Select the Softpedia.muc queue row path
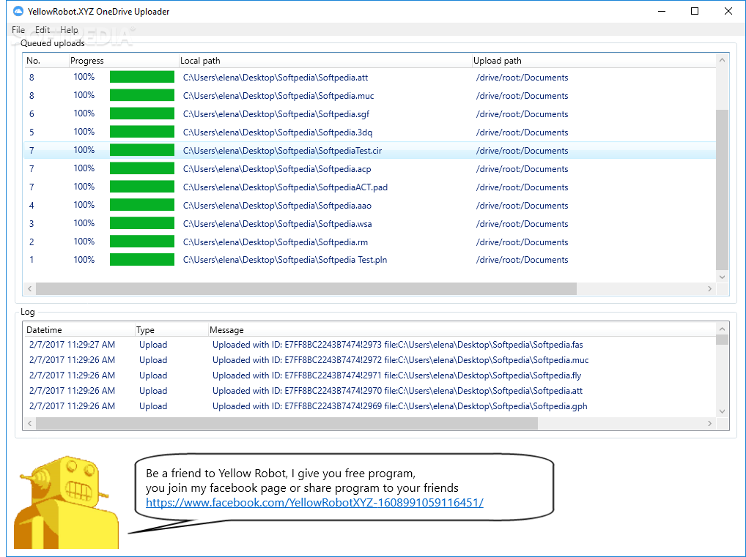The height and width of the screenshot is (557, 746). (x=278, y=96)
